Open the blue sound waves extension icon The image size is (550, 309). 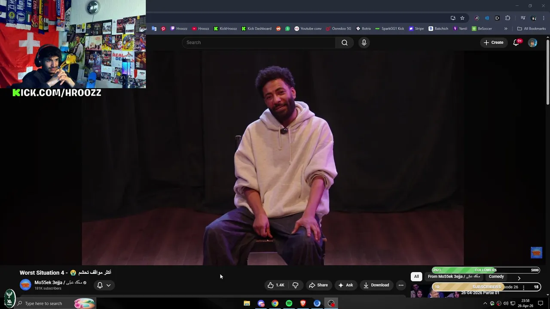click(487, 18)
